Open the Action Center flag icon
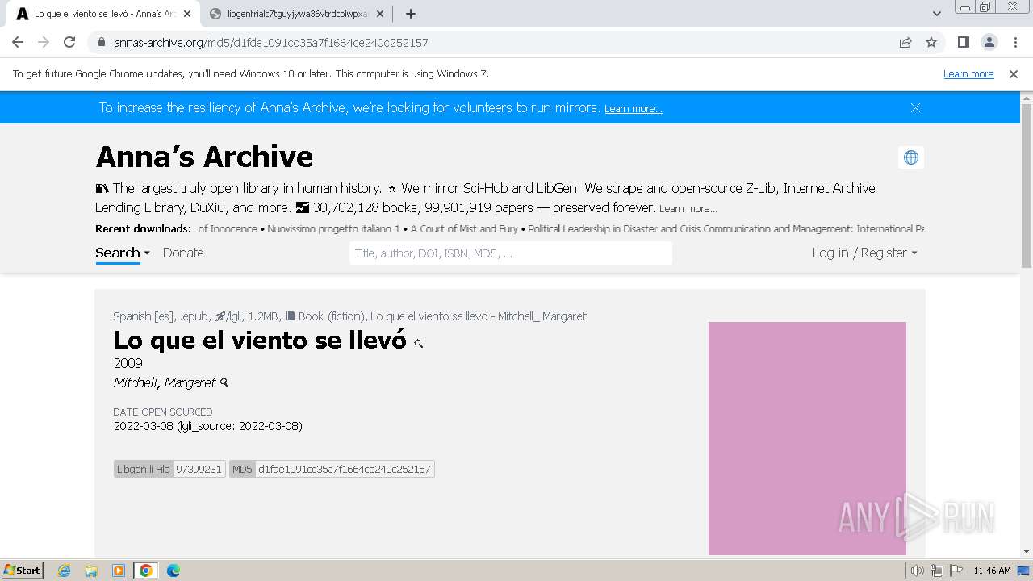Image resolution: width=1033 pixels, height=581 pixels. click(955, 571)
